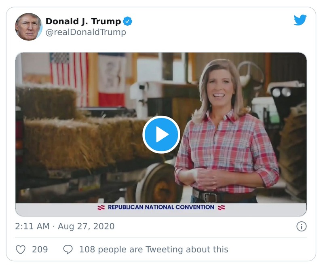Click the 209 likes count
This screenshot has height=269, width=323.
[x=40, y=250]
